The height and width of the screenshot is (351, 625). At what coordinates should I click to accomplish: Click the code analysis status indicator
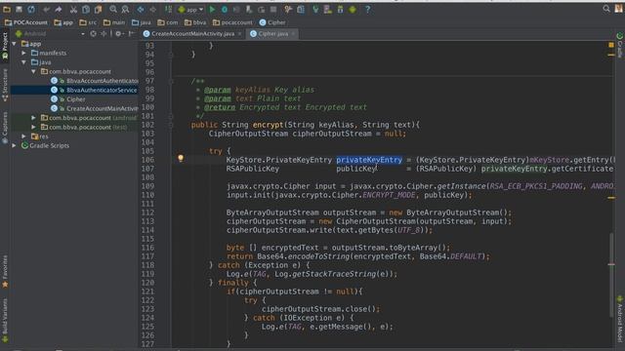point(611,45)
